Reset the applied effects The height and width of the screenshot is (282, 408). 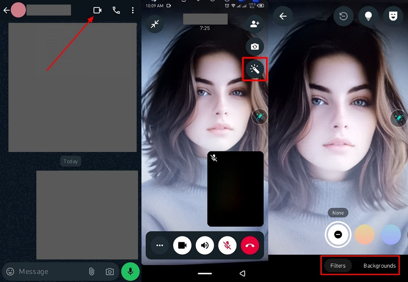[343, 16]
